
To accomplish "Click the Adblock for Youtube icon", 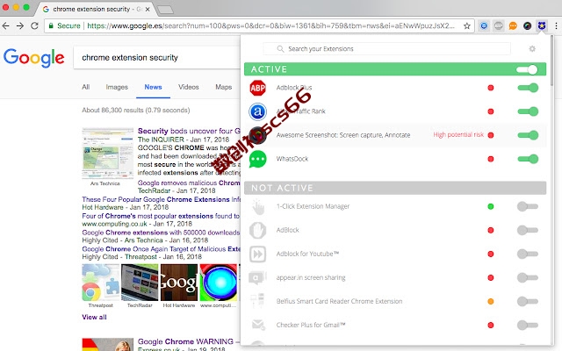I will pos(257,254).
